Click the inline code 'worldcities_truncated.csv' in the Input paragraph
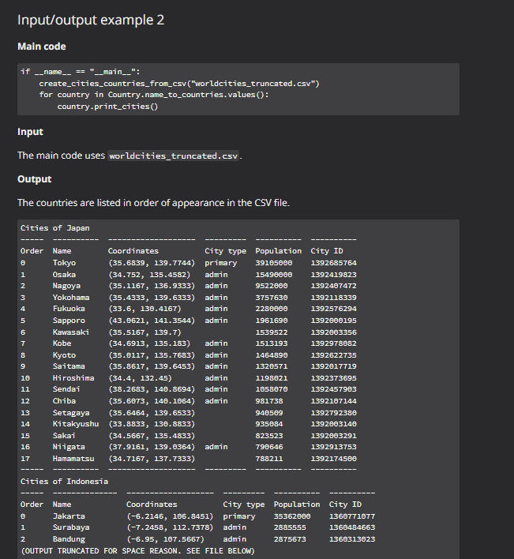The height and width of the screenshot is (559, 514). (x=174, y=156)
